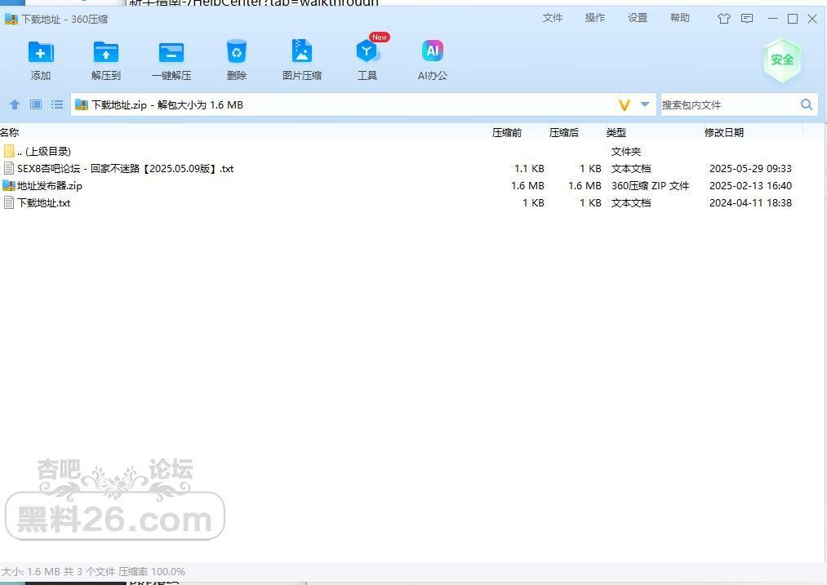Image resolution: width=827 pixels, height=585 pixels.
Task: Sort by the 修改日期 column header
Action: click(x=724, y=133)
